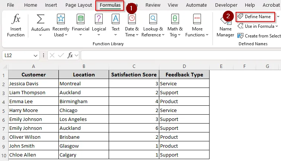Switch to the View tab
The width and height of the screenshot is (281, 161).
point(173,5)
